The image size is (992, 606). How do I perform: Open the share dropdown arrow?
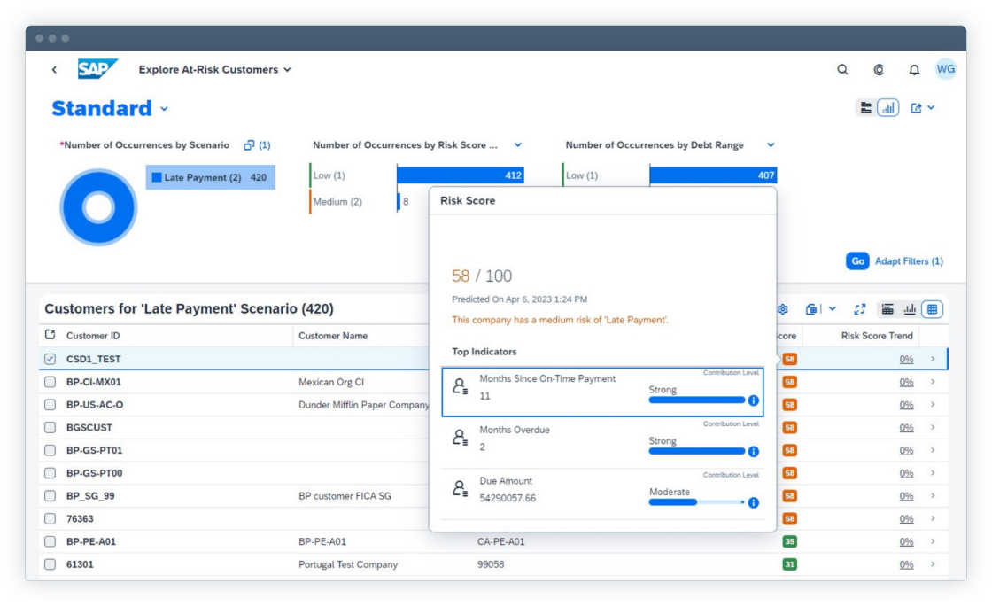(x=931, y=108)
